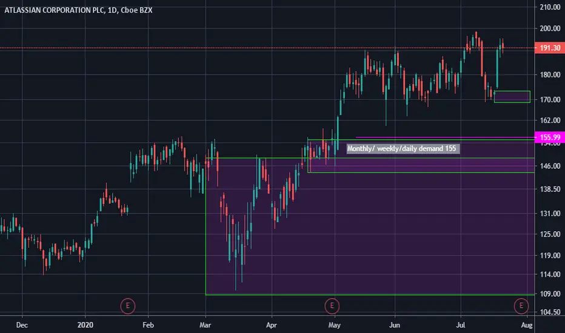The image size is (565, 333).
Task: Click the 146.00 price axis label
Action: point(550,166)
